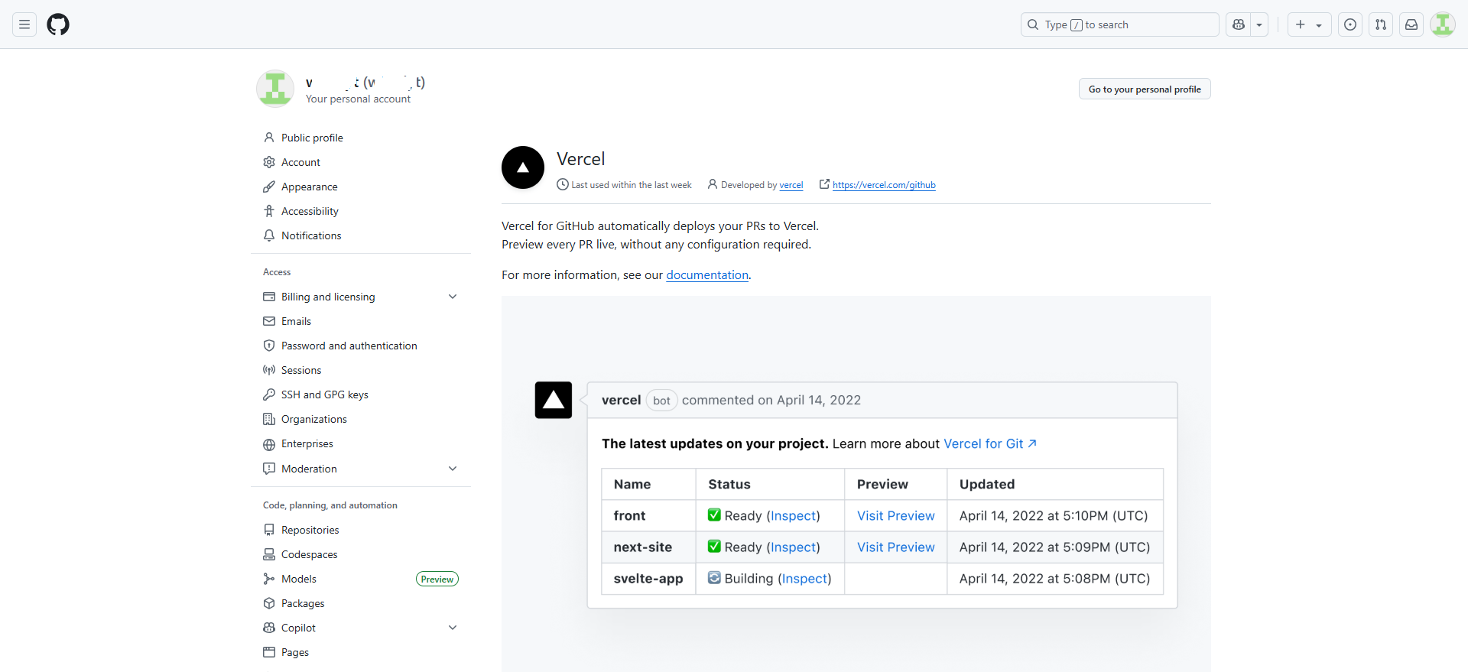Viewport: 1468px width, 672px height.
Task: Expand the Copilot settings section
Action: pos(453,628)
